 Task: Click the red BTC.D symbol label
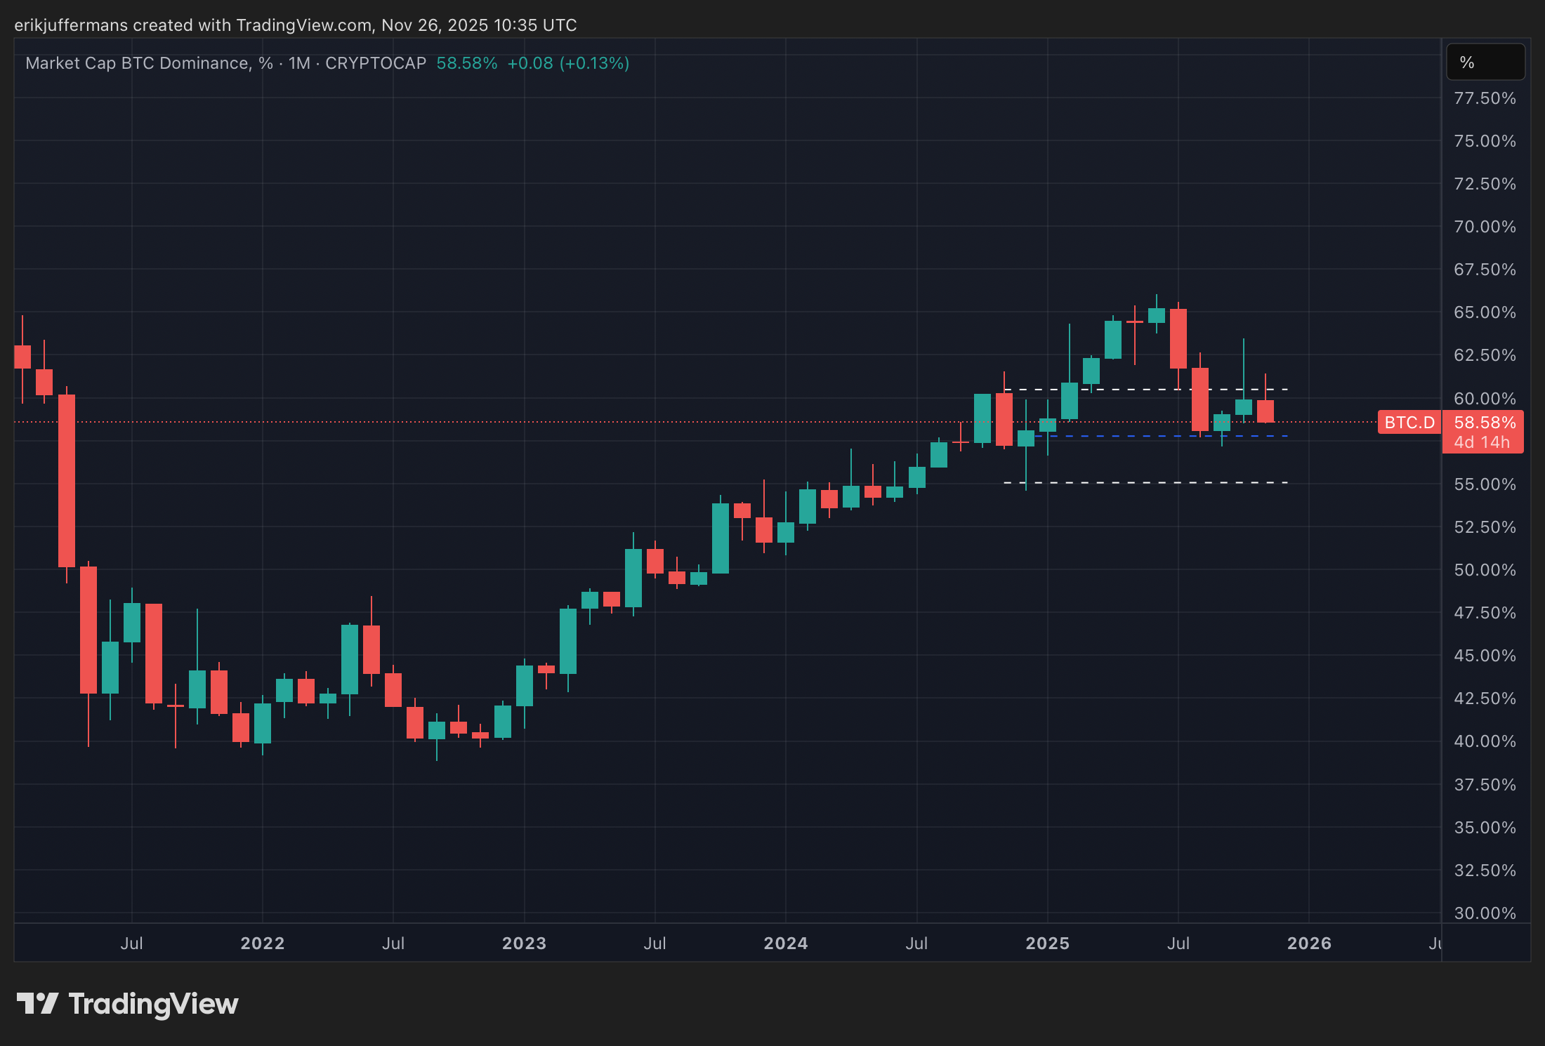(1409, 423)
